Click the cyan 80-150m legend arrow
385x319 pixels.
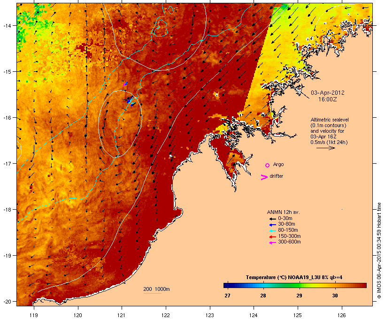coord(273,231)
